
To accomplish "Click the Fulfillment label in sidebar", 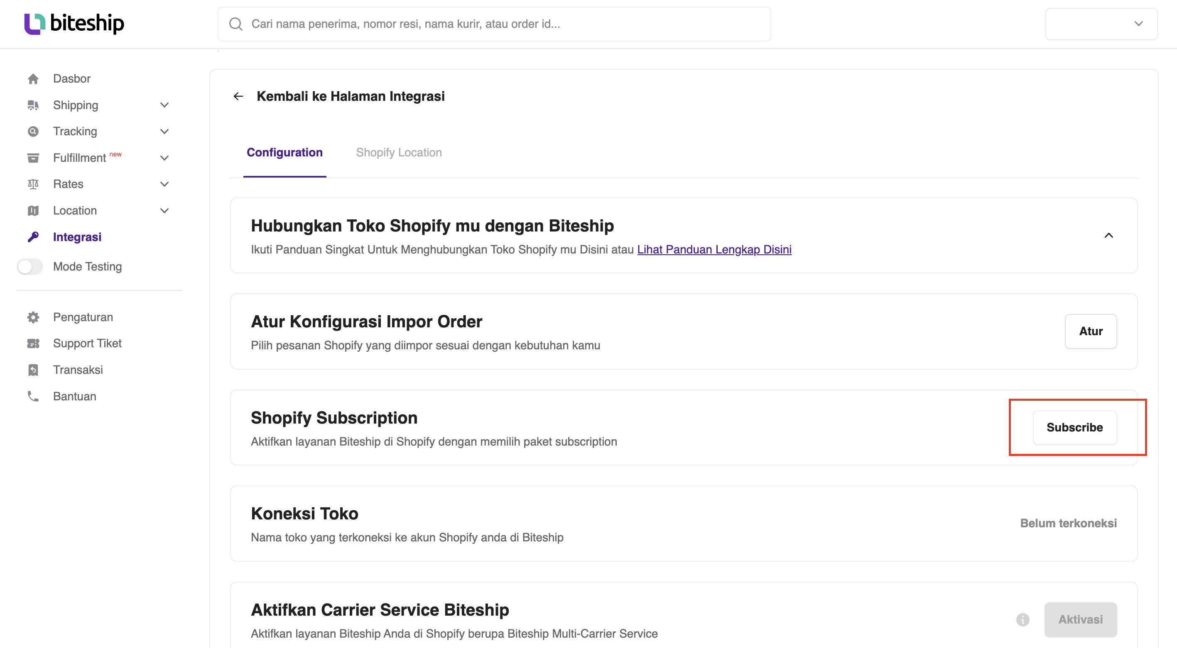I will coord(79,158).
